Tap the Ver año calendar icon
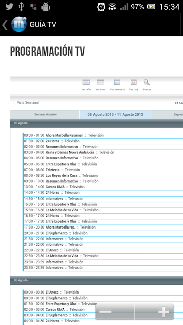The image size is (183, 325). pyautogui.click(x=86, y=82)
